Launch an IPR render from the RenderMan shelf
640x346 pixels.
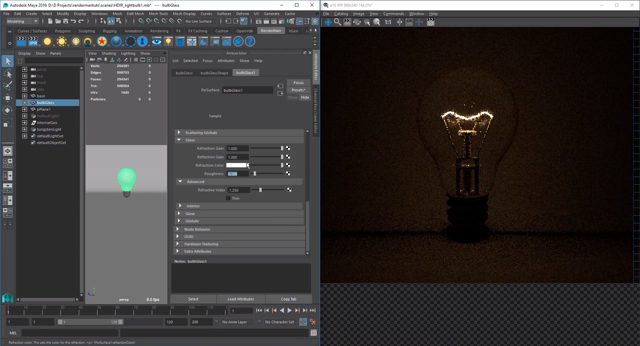click(x=33, y=41)
